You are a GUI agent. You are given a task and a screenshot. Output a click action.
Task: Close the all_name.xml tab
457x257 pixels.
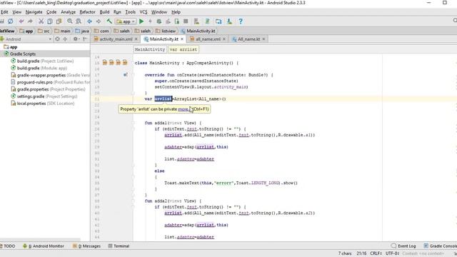point(224,39)
